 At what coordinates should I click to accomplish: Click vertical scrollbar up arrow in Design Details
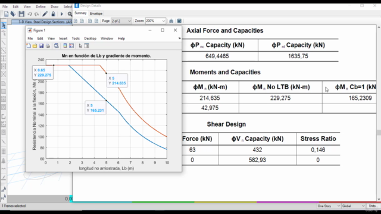tap(379, 27)
